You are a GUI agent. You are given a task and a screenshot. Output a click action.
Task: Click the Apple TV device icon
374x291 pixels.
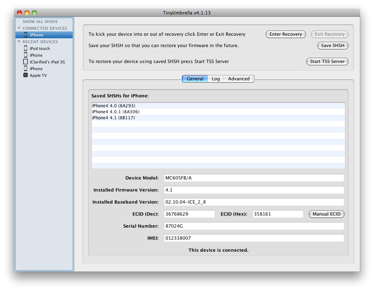tap(25, 75)
